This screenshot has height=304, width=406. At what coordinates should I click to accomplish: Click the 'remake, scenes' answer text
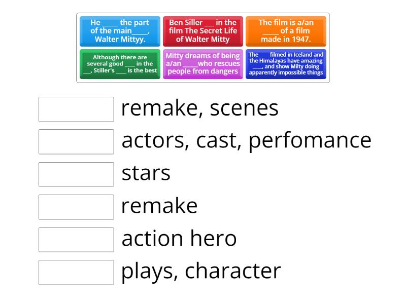[199, 108]
